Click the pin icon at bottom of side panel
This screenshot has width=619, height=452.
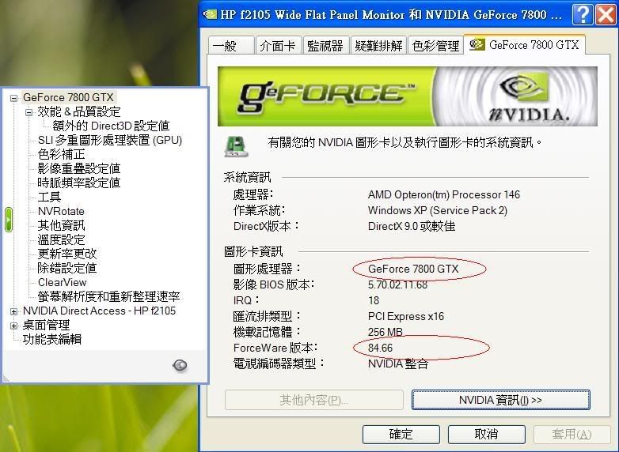point(180,365)
